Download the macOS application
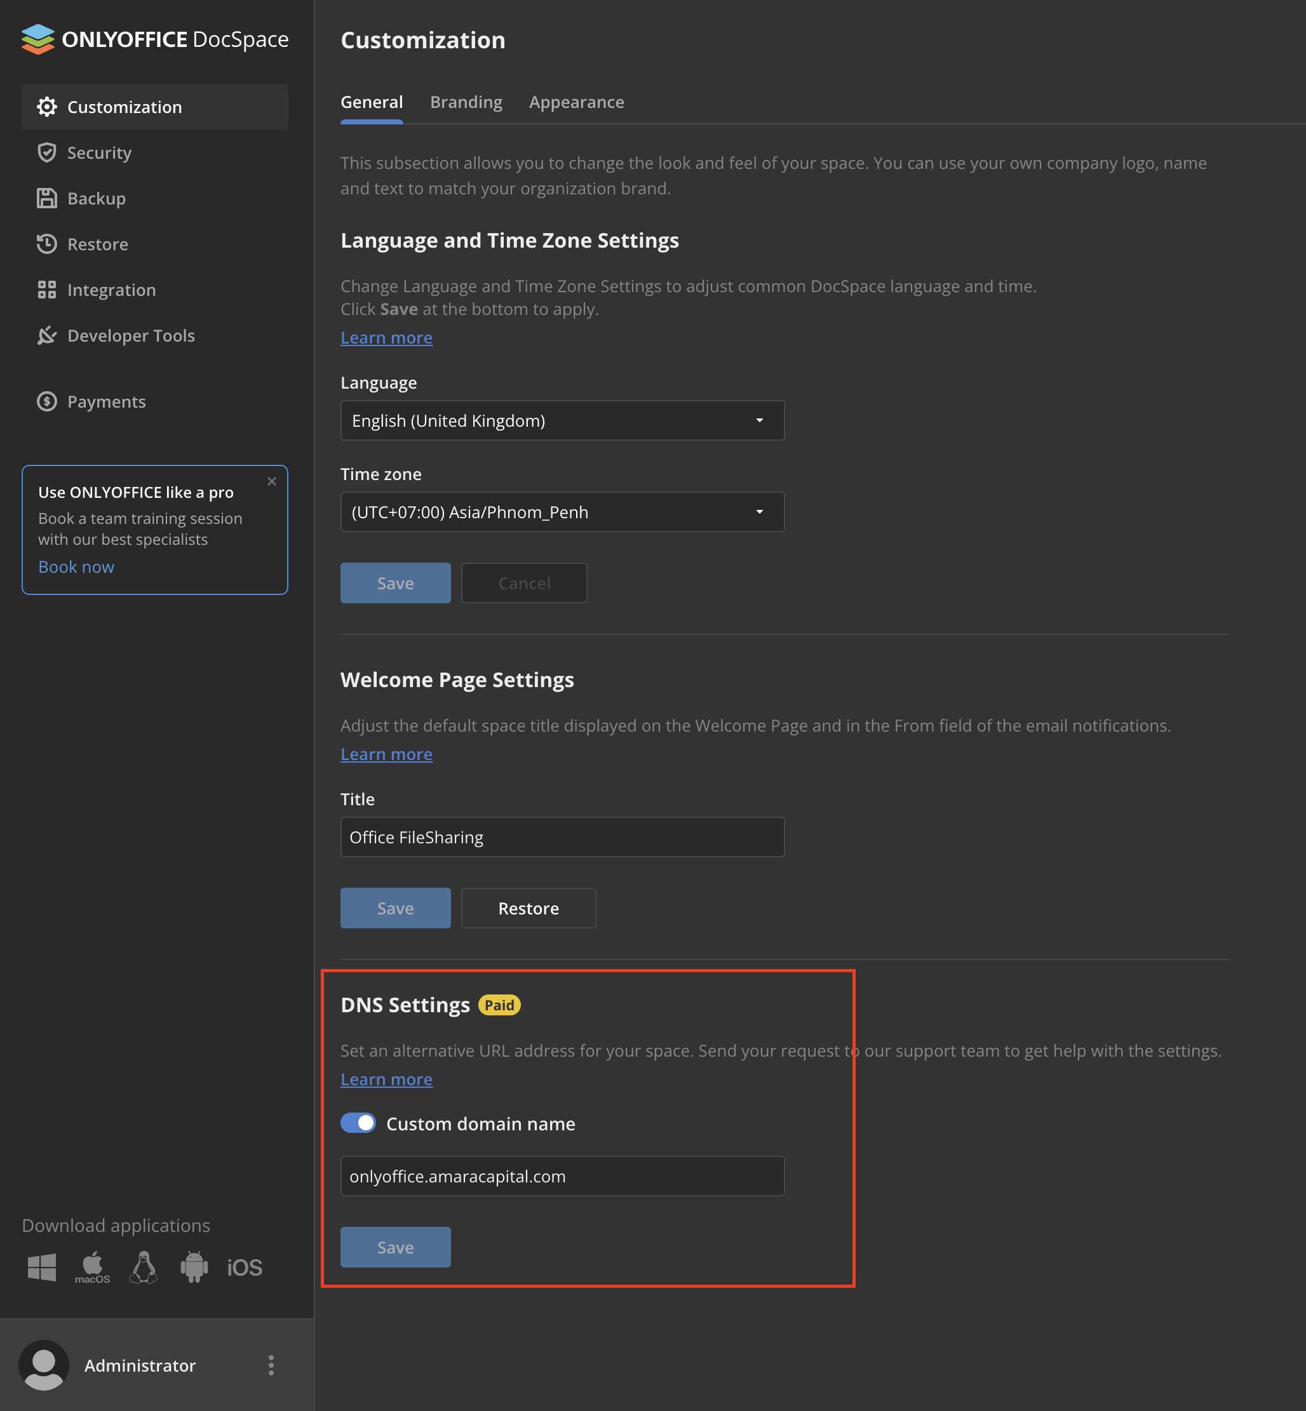The height and width of the screenshot is (1411, 1306). [93, 1267]
